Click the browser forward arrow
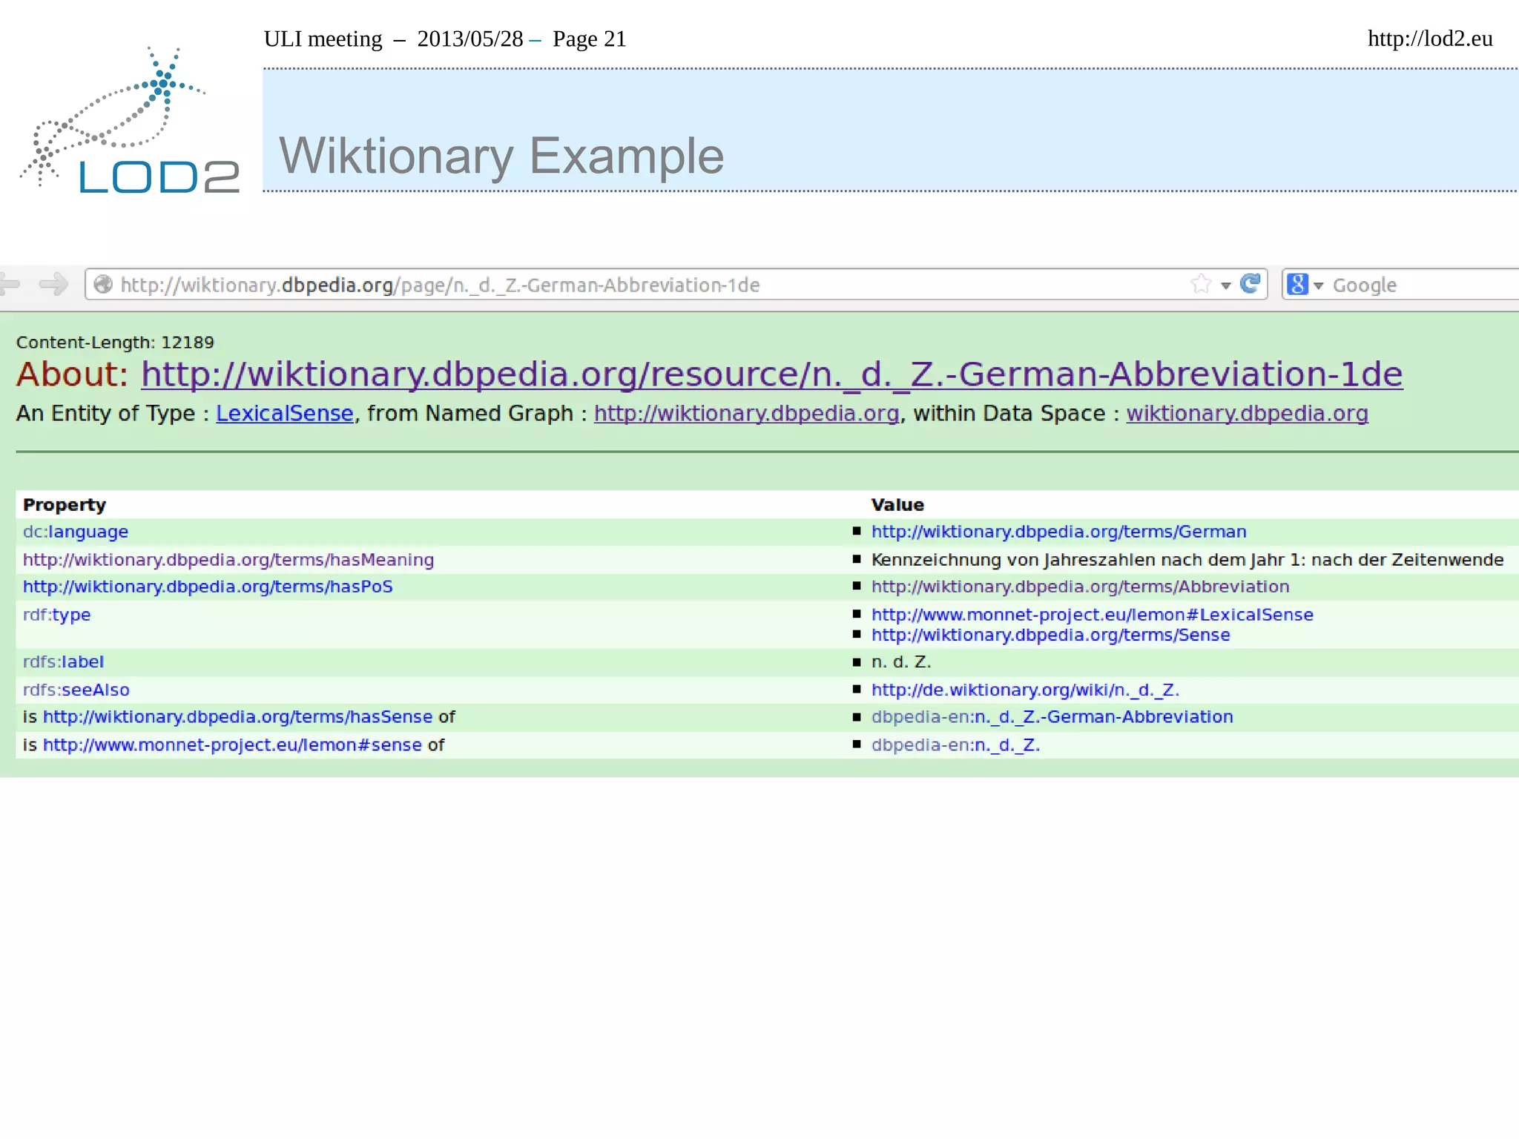 click(53, 284)
